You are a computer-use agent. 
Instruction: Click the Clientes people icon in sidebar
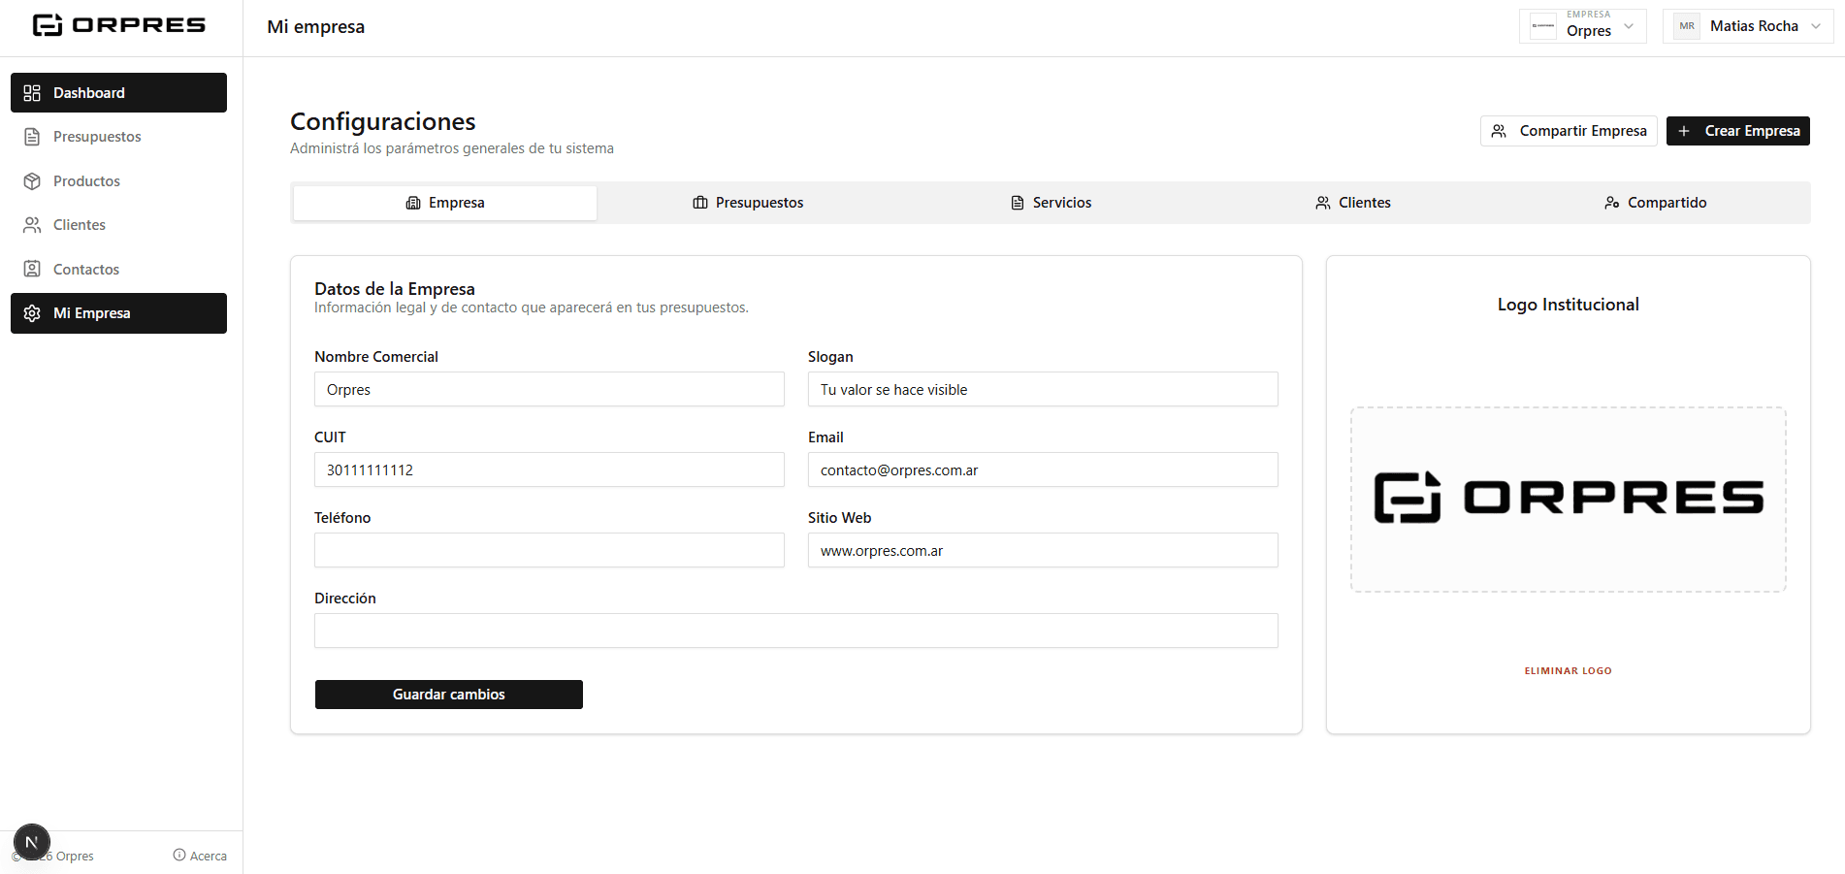32,225
